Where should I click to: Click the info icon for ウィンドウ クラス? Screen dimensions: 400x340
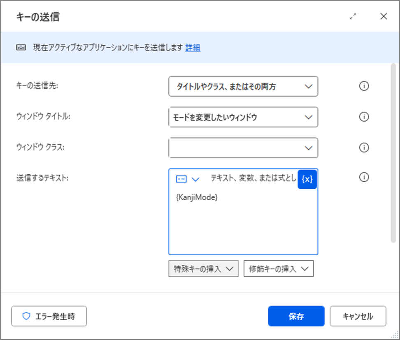[364, 148]
